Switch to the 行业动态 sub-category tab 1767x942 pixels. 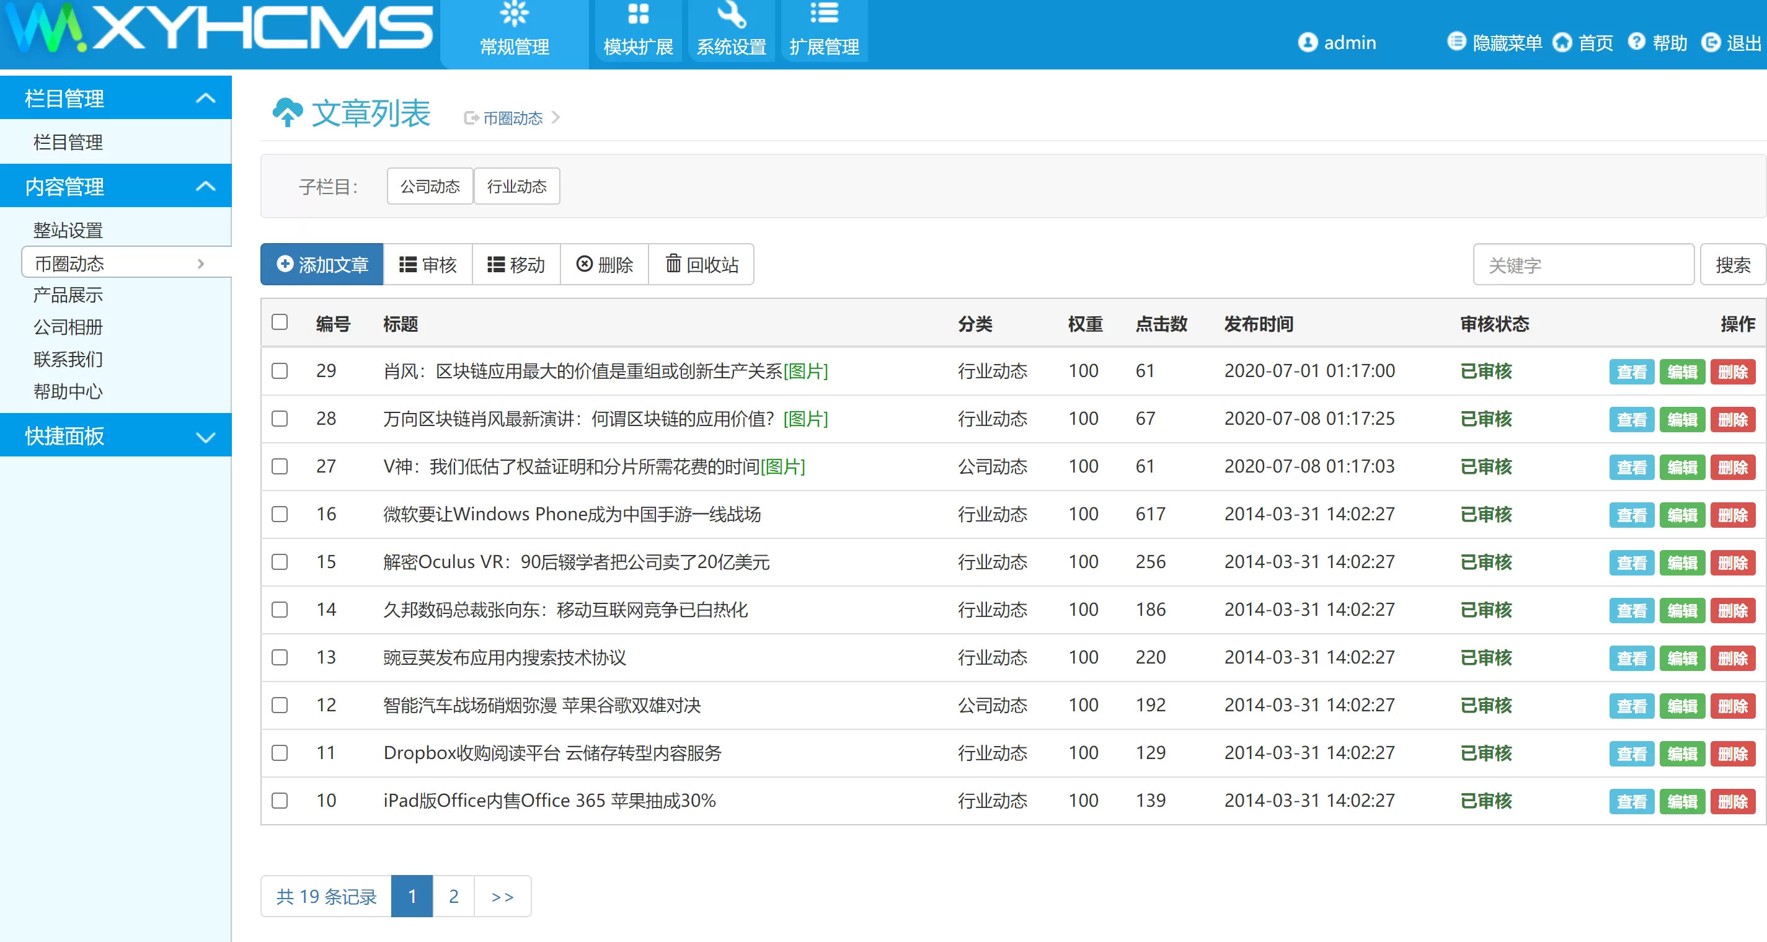coord(516,186)
